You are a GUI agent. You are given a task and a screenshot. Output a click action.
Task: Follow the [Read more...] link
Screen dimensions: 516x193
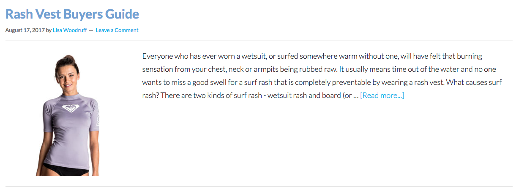[382, 95]
